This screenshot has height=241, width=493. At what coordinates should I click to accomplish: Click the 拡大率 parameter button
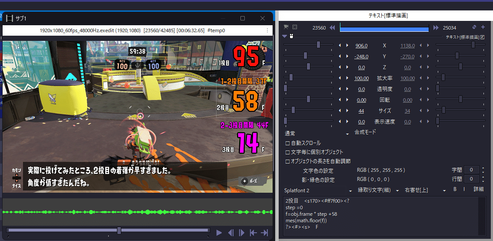click(384, 78)
